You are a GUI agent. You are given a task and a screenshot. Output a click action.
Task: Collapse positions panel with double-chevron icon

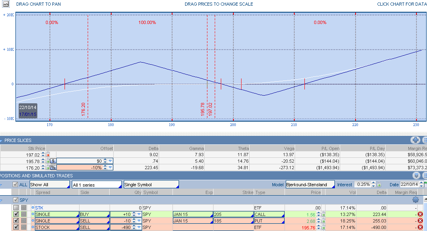click(x=416, y=176)
